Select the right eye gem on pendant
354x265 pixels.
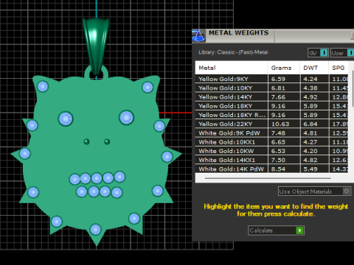126,117
